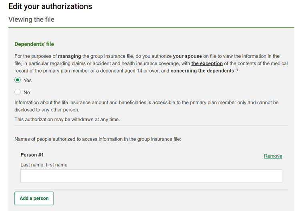Click the bold "concerning the dependents" text
The width and height of the screenshot is (302, 211).
coord(202,71)
